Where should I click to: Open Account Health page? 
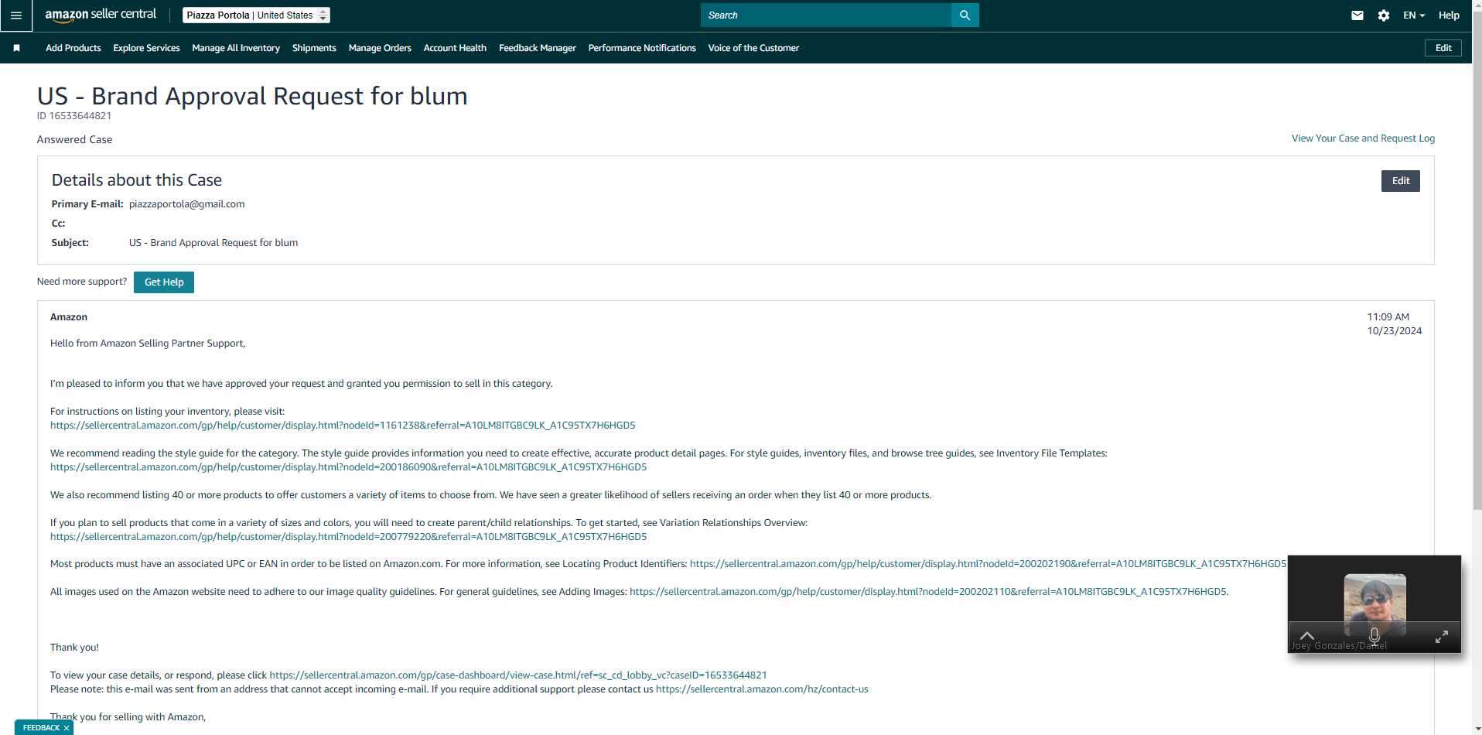[455, 48]
